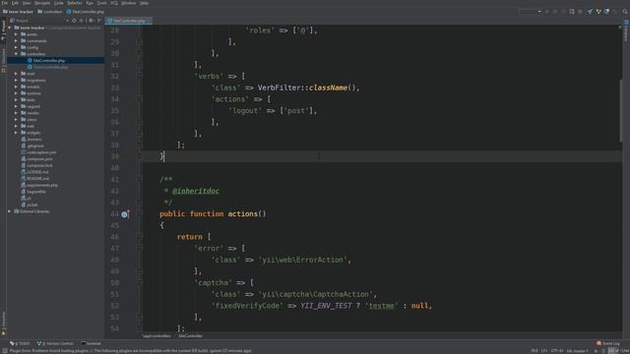
Task: Click the inspection status checkmark above the editor scrollbar
Action: pos(620,27)
